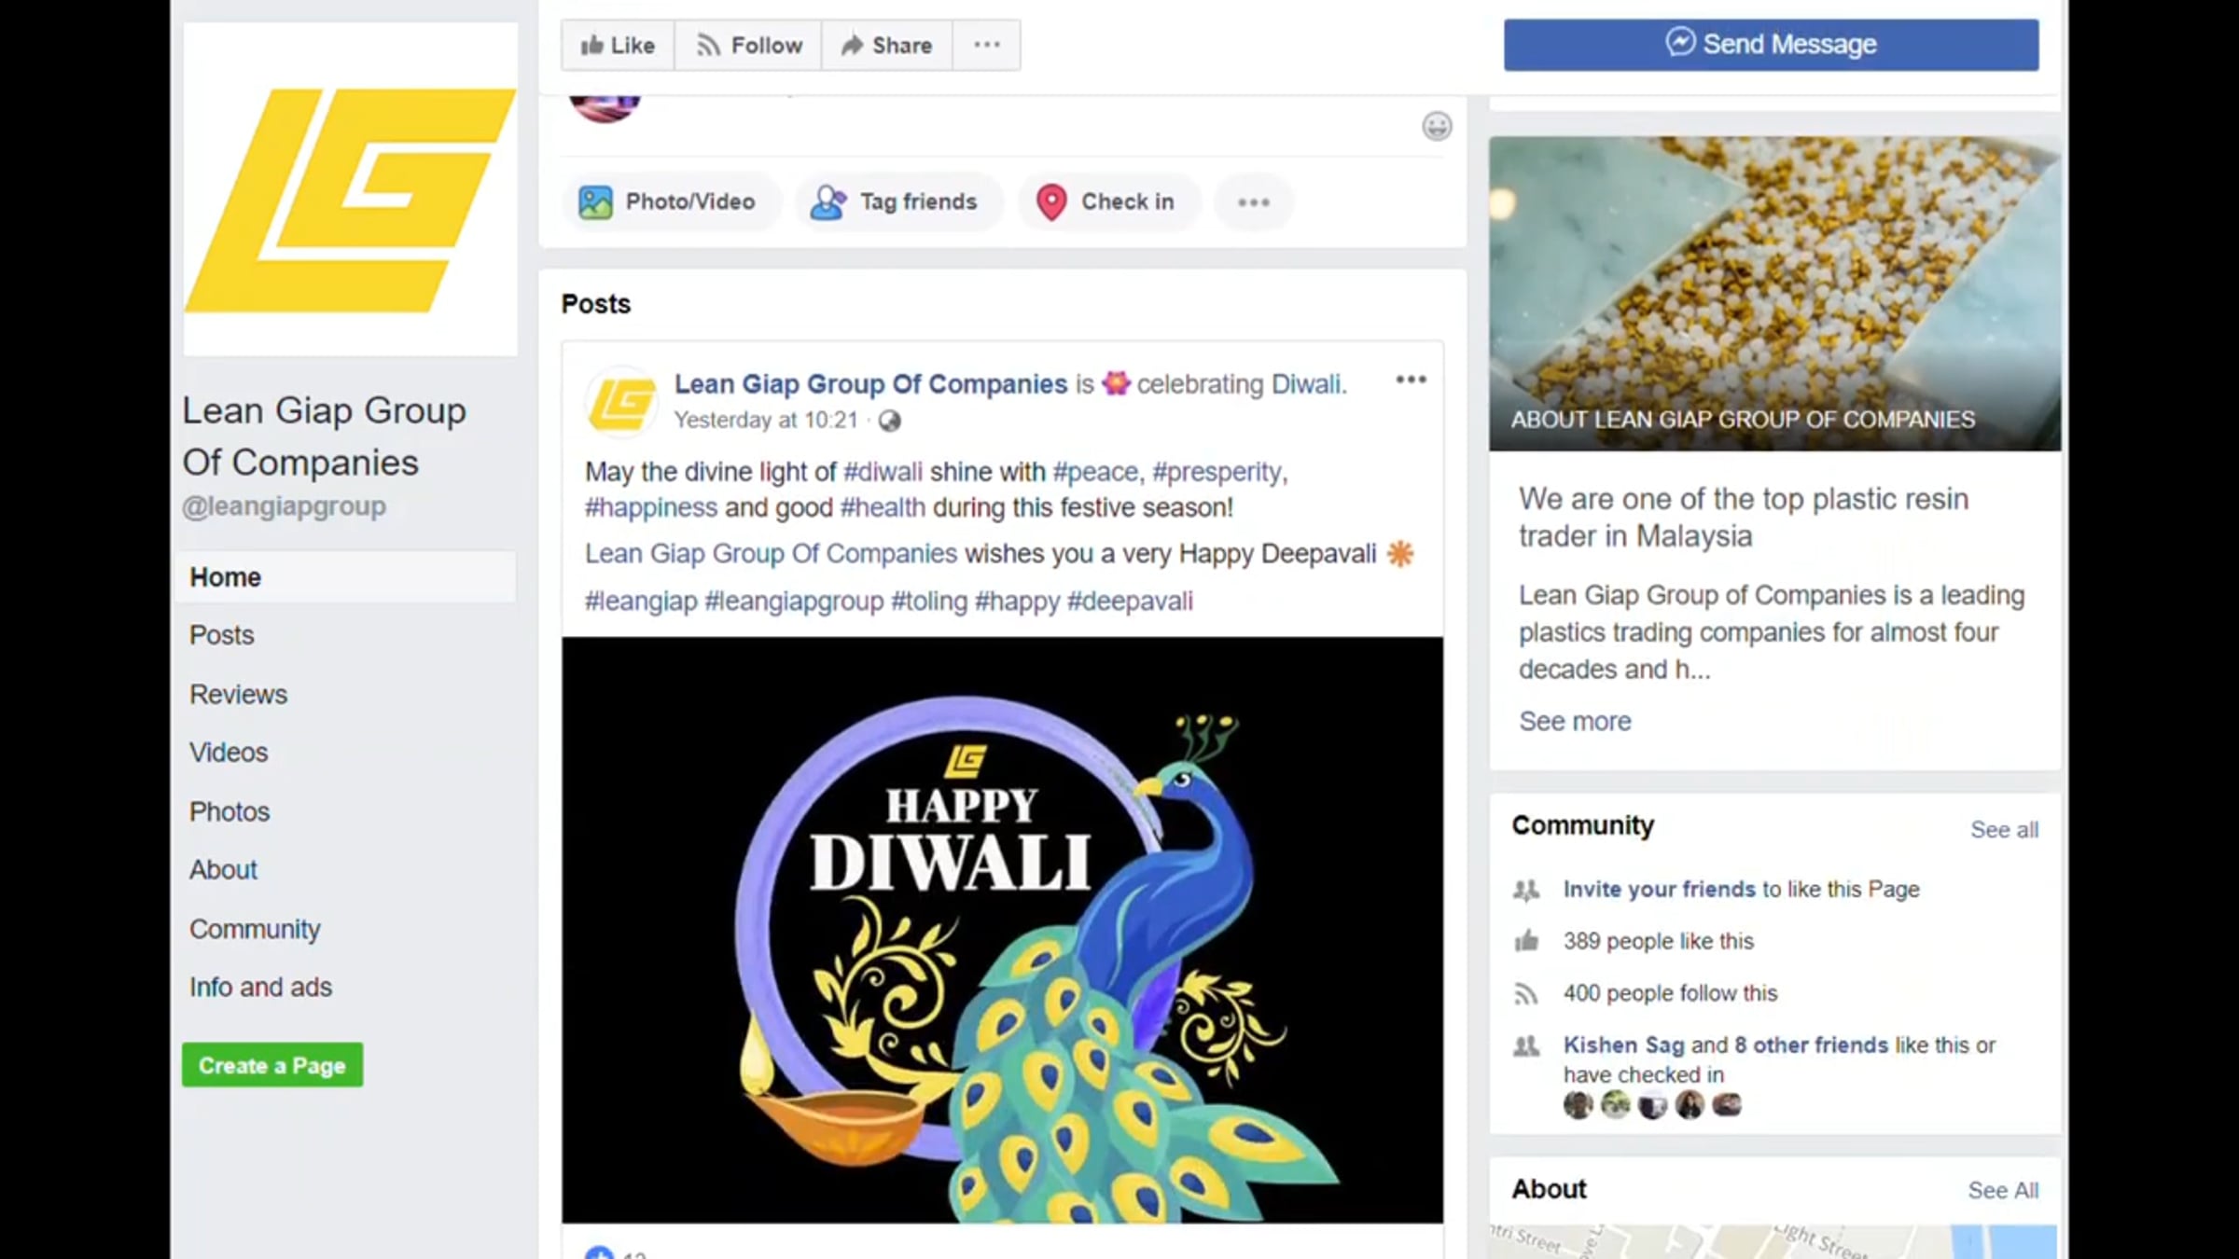This screenshot has height=1259, width=2239.
Task: Click the post privacy globe icon
Action: (x=890, y=421)
